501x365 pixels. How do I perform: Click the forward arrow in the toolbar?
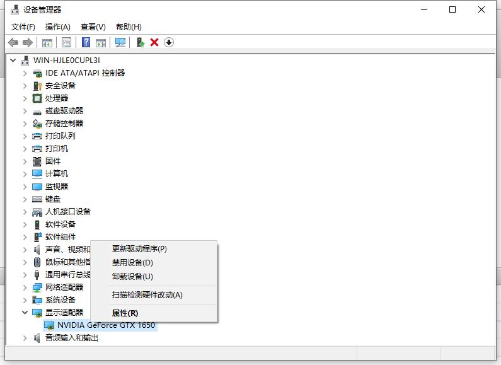[27, 42]
